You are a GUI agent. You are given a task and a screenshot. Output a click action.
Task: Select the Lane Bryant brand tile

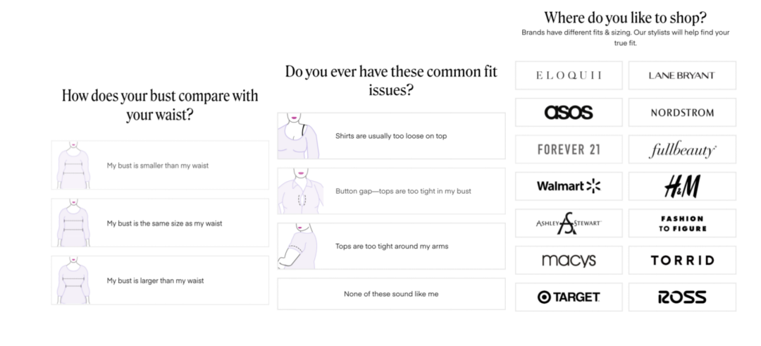681,75
